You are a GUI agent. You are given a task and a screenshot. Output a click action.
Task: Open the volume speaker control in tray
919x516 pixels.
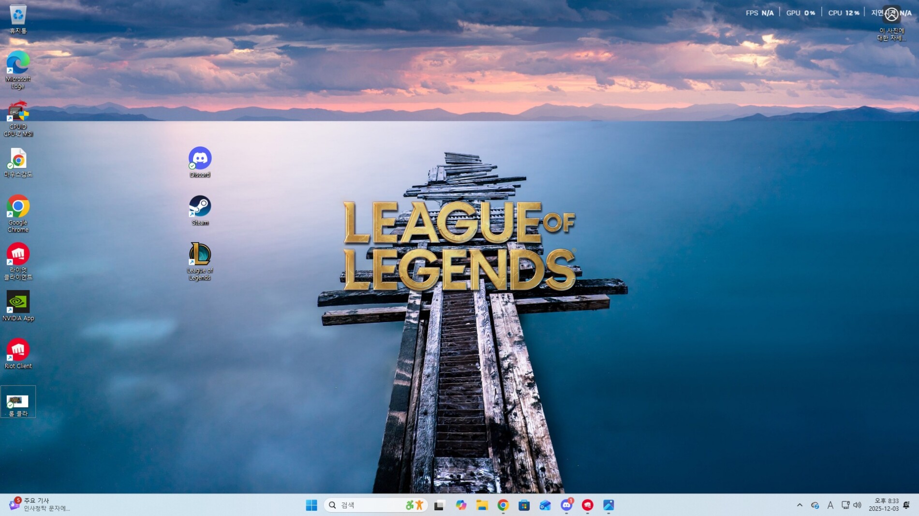[858, 505]
